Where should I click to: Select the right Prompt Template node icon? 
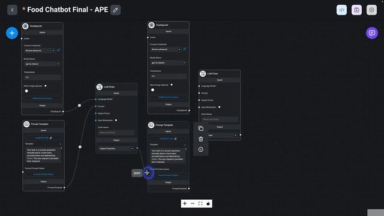coord(151,125)
